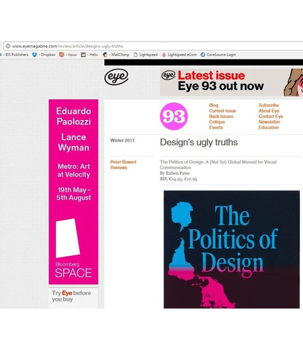This screenshot has width=303, height=349.
Task: Click the Design's ugly truths headline
Action: pos(199,142)
